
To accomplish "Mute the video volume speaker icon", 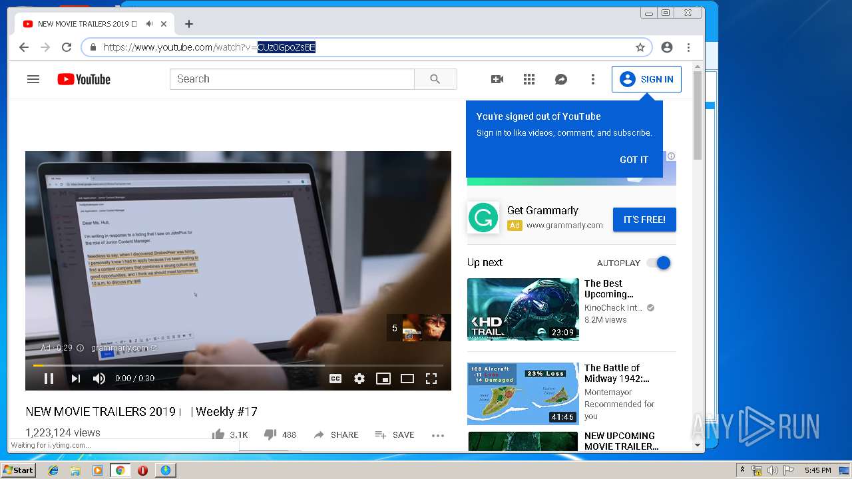I will tap(99, 379).
